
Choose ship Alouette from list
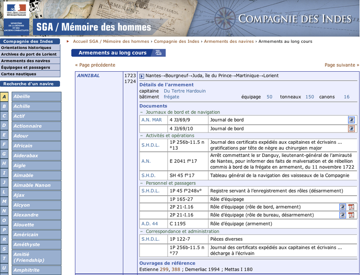(37, 225)
